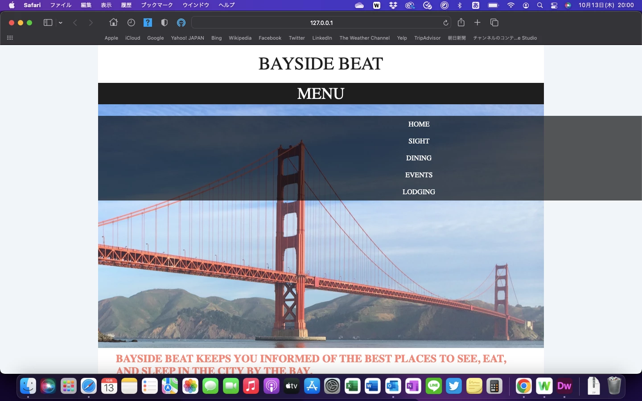The image size is (642, 401).
Task: Go forward with the forward arrow
Action: 91,23
